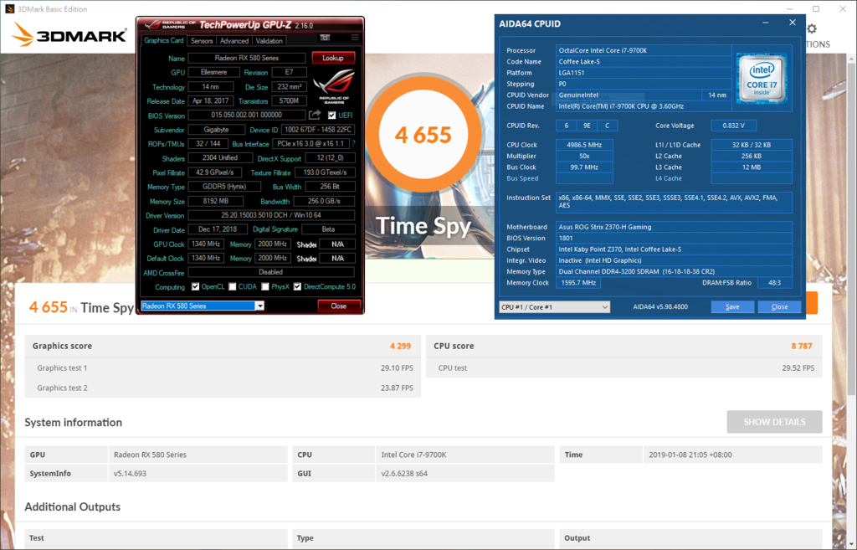Click the 3DMark title bar app icon

[x=9, y=8]
